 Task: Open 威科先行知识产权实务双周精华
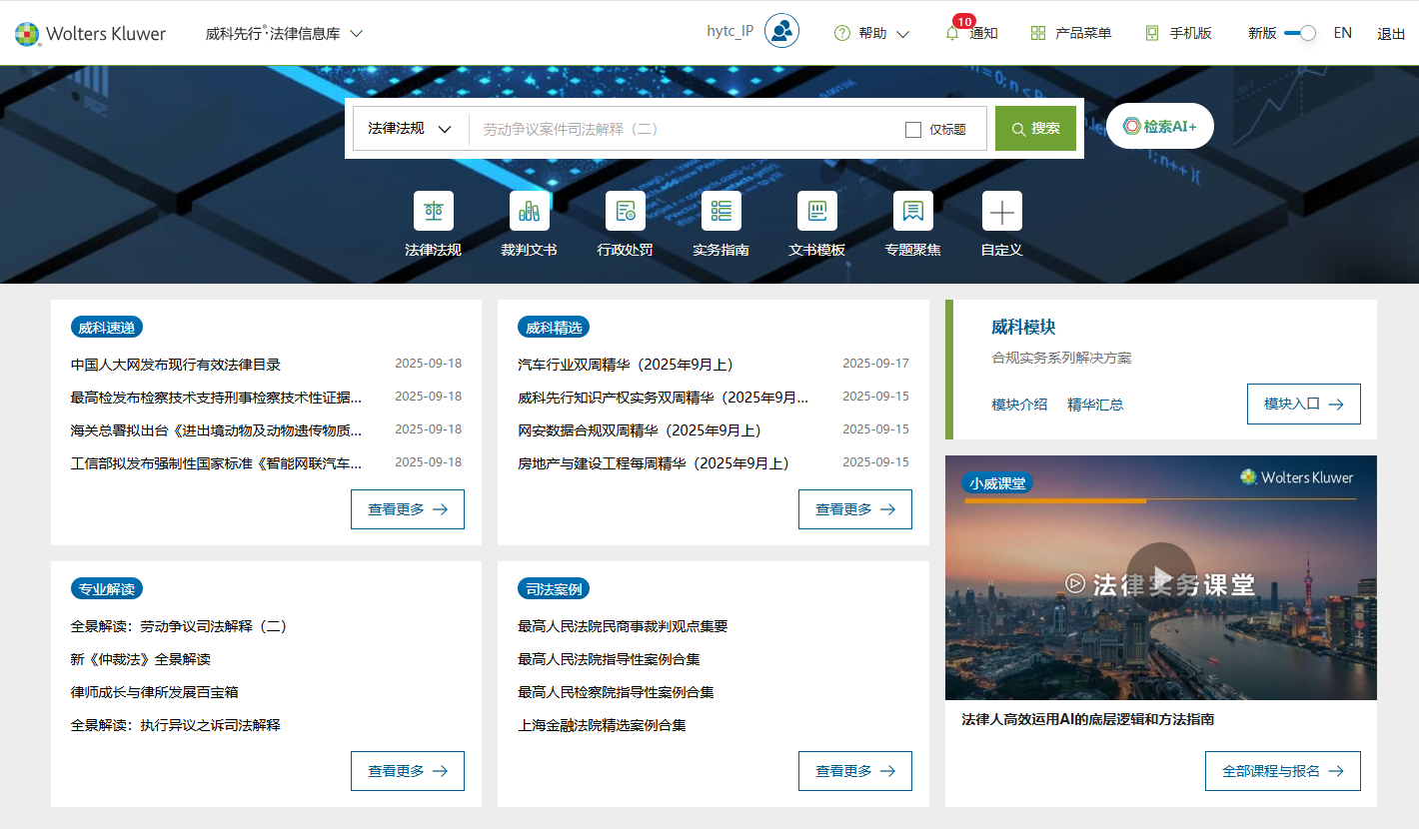[664, 397]
